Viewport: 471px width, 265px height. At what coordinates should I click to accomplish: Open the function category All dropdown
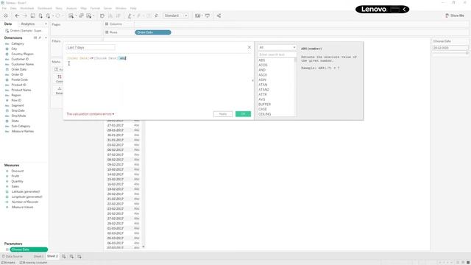(x=277, y=47)
